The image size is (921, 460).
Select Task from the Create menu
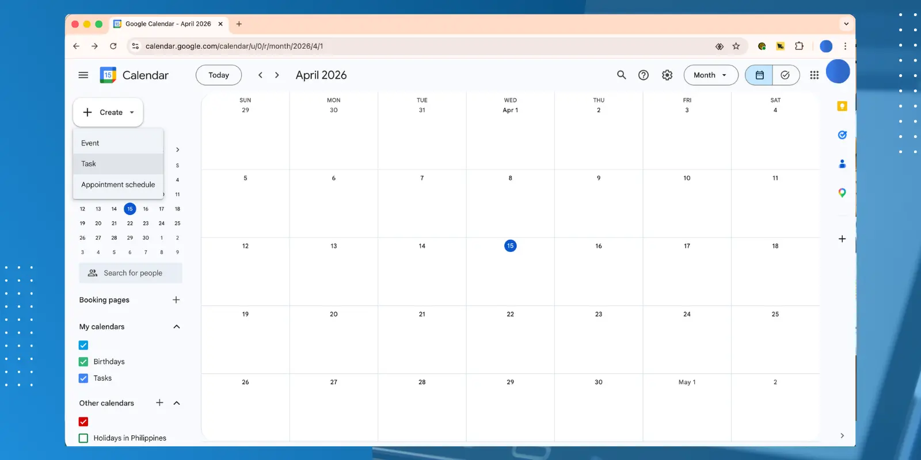point(89,164)
